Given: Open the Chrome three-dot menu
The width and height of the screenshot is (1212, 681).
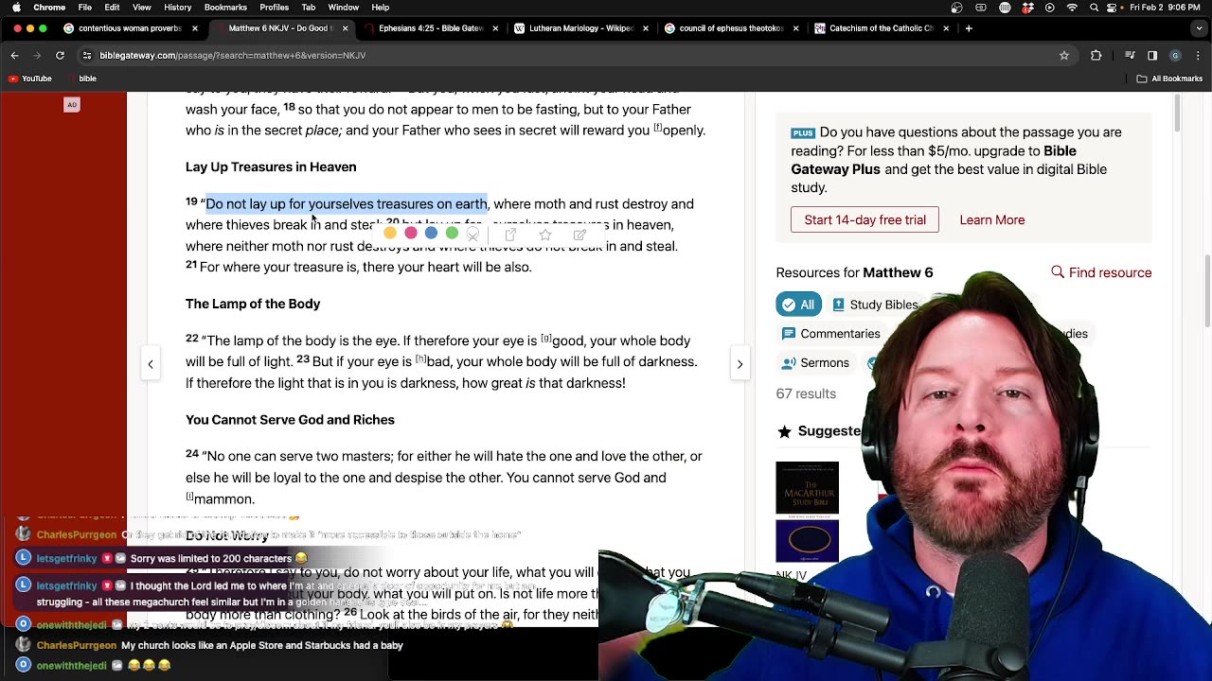Looking at the screenshot, I should pyautogui.click(x=1198, y=56).
